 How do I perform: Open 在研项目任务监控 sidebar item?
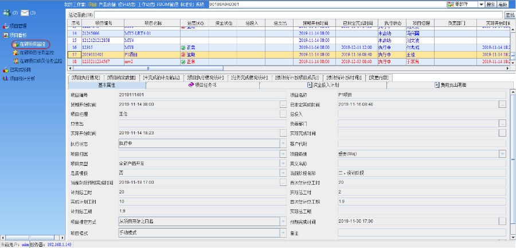click(x=38, y=52)
